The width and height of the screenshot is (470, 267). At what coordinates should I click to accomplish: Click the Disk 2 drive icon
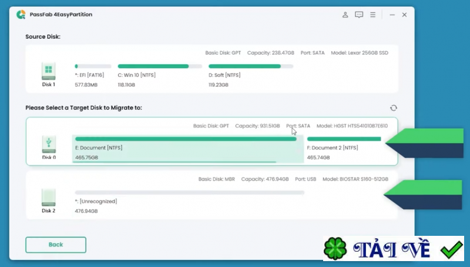pyautogui.click(x=48, y=198)
